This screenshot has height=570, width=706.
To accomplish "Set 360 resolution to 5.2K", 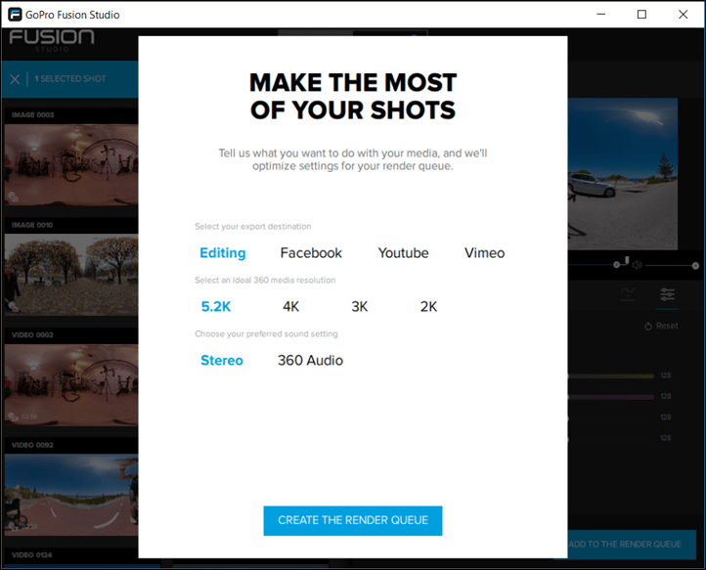I will click(216, 307).
